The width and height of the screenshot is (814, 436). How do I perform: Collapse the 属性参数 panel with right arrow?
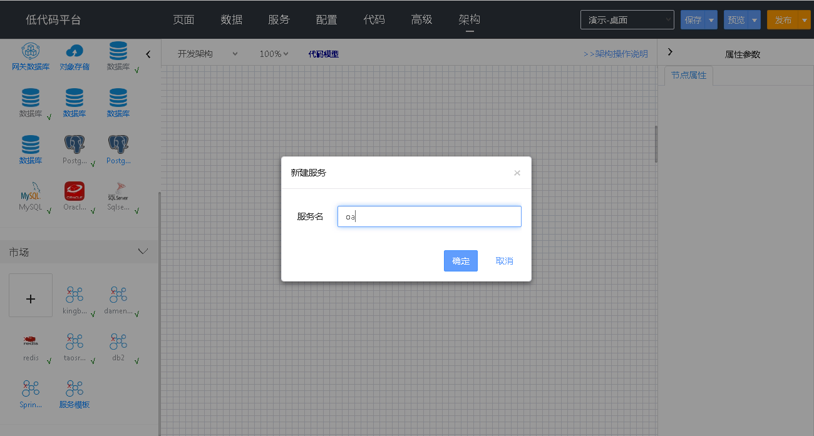click(670, 52)
